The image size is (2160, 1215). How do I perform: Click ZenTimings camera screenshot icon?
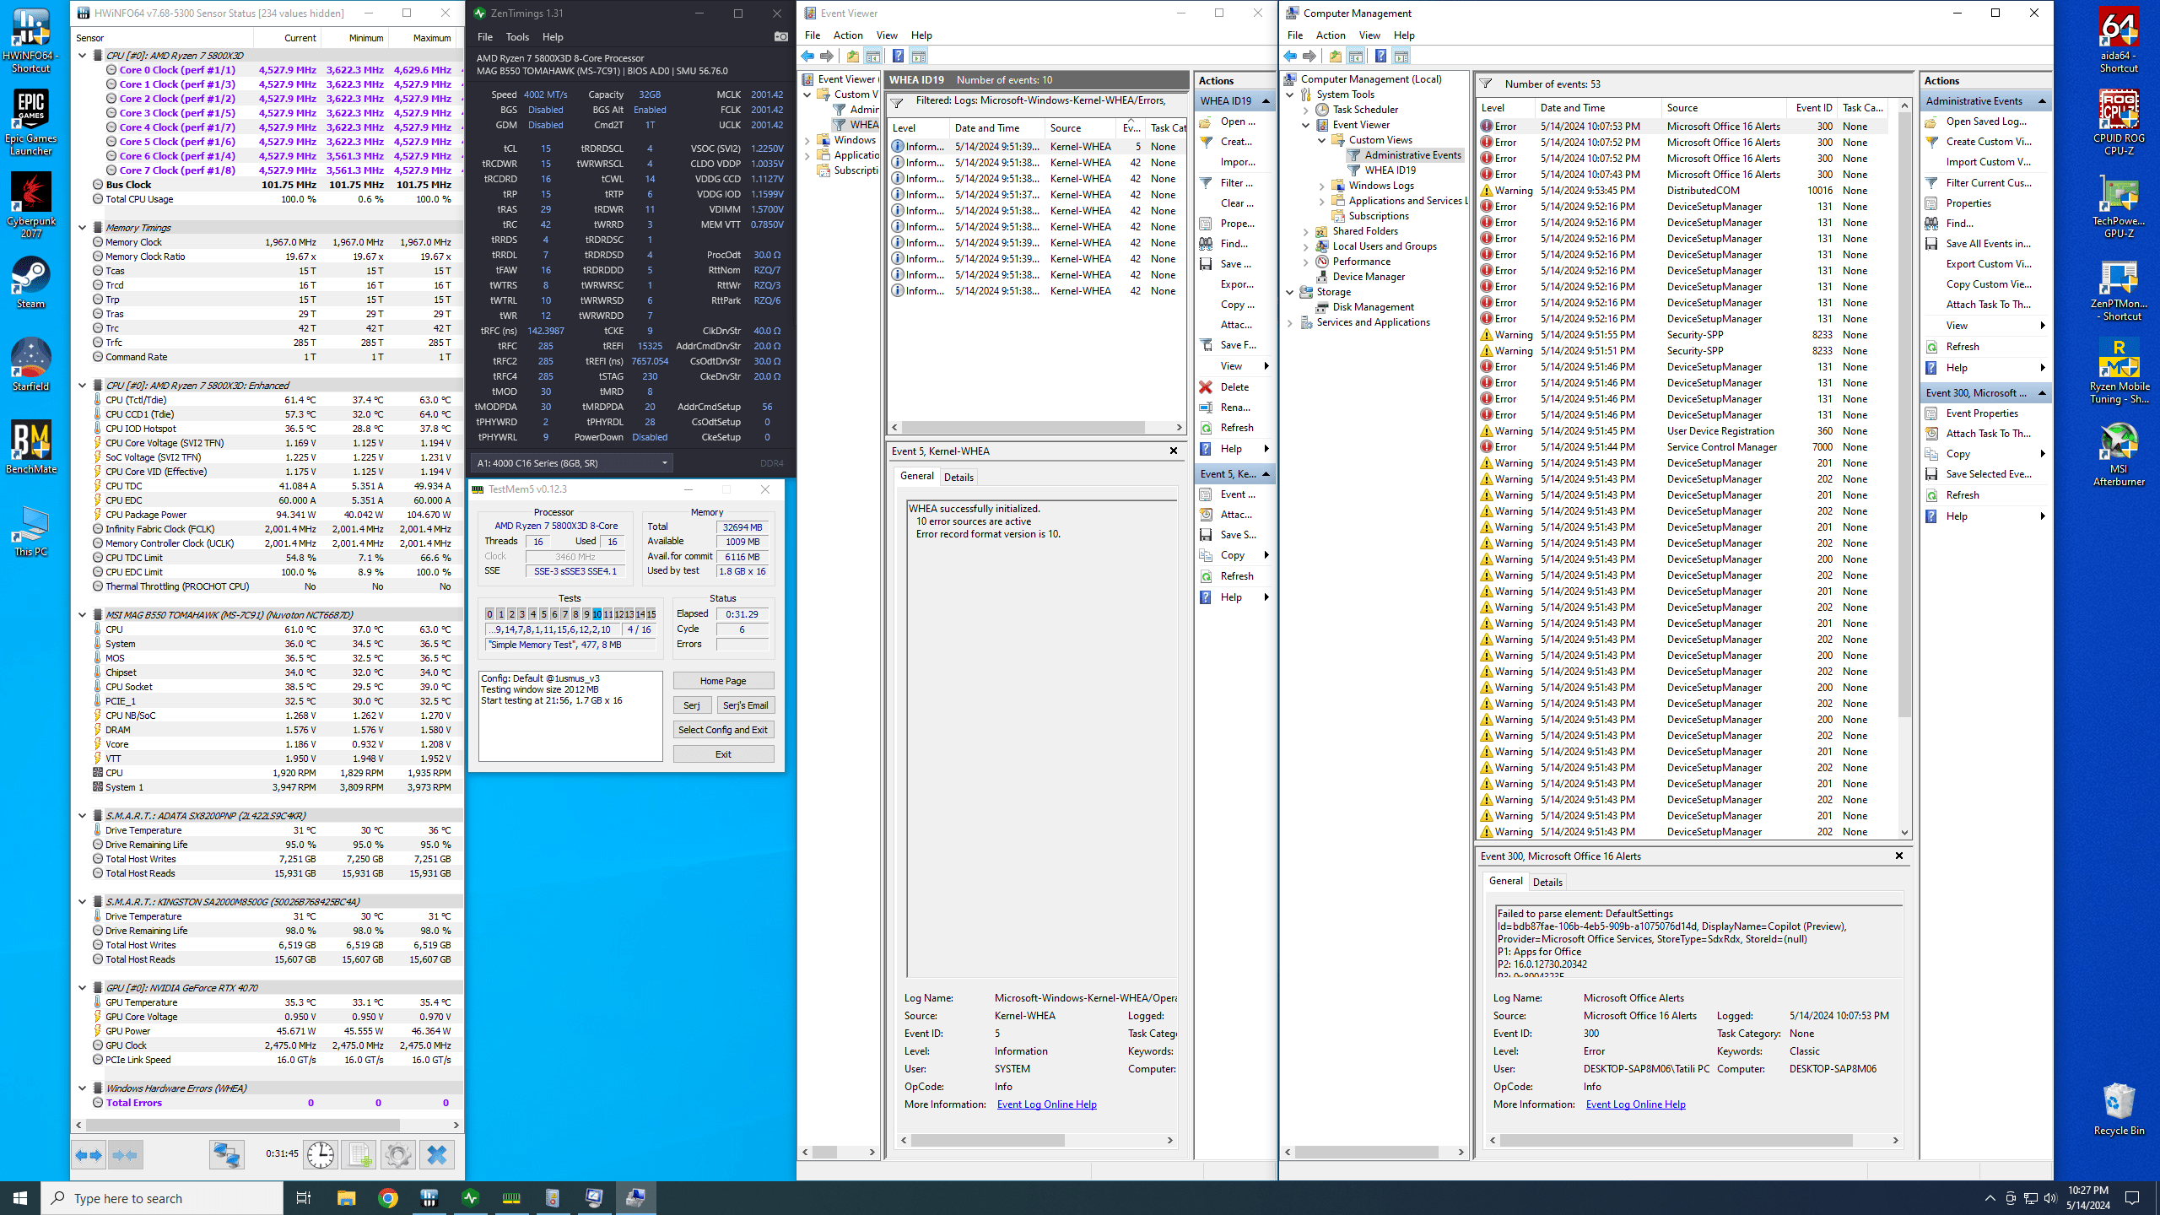pos(780,36)
